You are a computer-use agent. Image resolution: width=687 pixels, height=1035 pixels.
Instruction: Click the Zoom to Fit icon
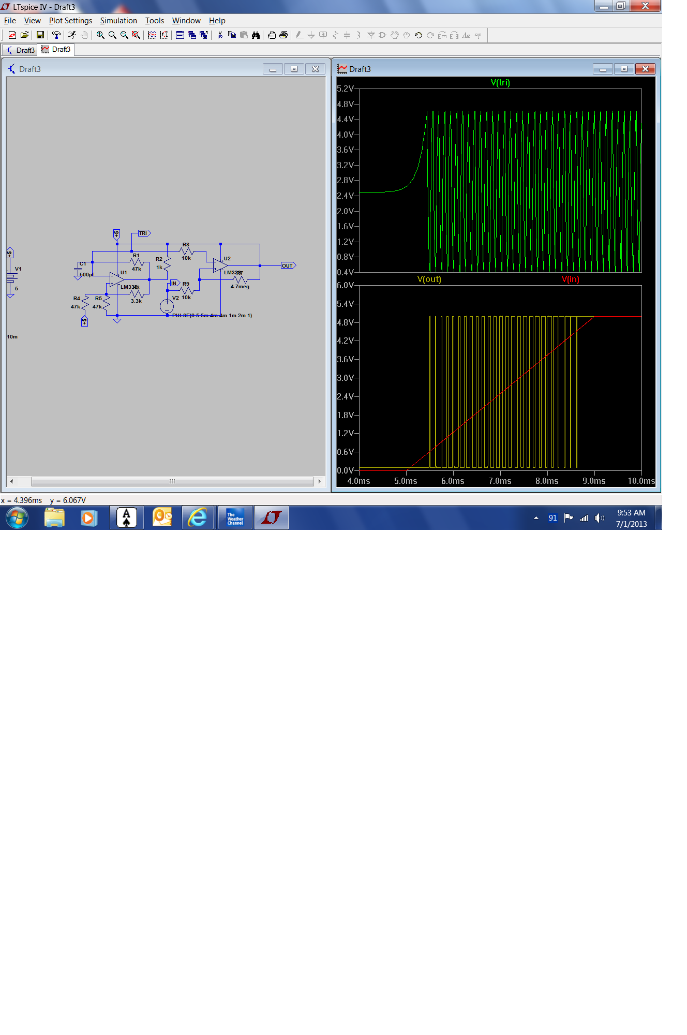tap(136, 35)
